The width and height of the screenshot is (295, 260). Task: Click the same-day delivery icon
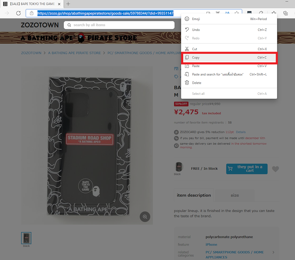tap(176, 146)
